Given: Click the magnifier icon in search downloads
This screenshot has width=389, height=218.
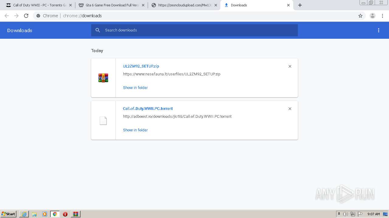Looking at the screenshot, I should coord(98,30).
